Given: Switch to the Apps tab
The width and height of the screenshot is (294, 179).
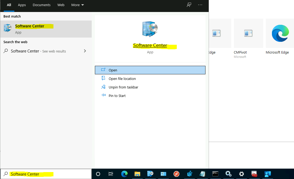Looking at the screenshot, I should 22,5.
